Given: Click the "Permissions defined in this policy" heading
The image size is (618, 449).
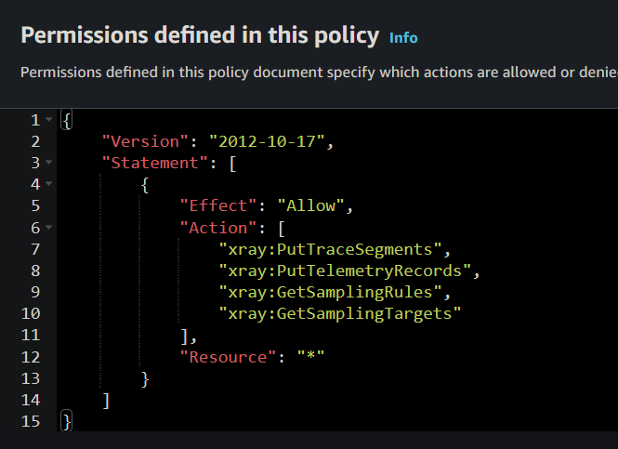Looking at the screenshot, I should coord(200,36).
